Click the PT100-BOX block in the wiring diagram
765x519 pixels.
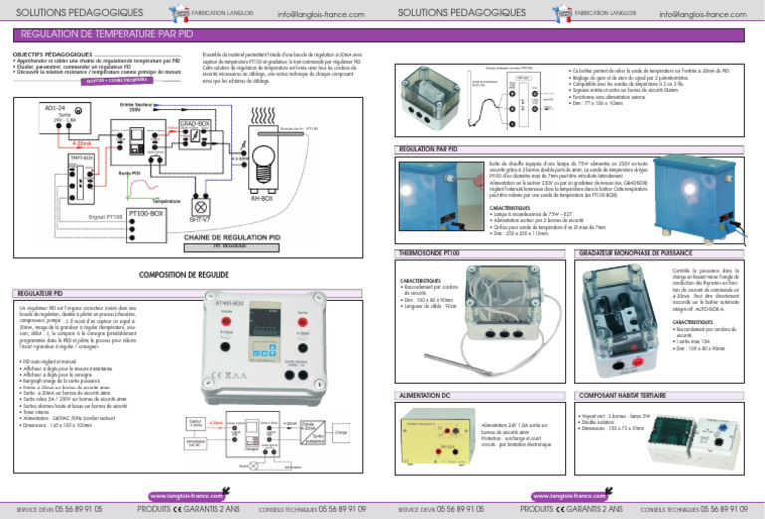click(146, 226)
